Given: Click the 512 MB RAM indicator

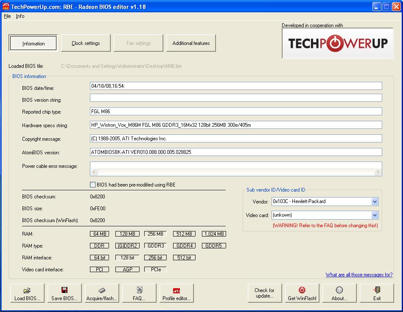Looking at the screenshot, I should (184, 234).
